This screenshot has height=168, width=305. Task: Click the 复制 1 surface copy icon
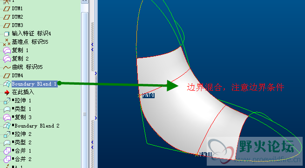click(x=7, y=51)
